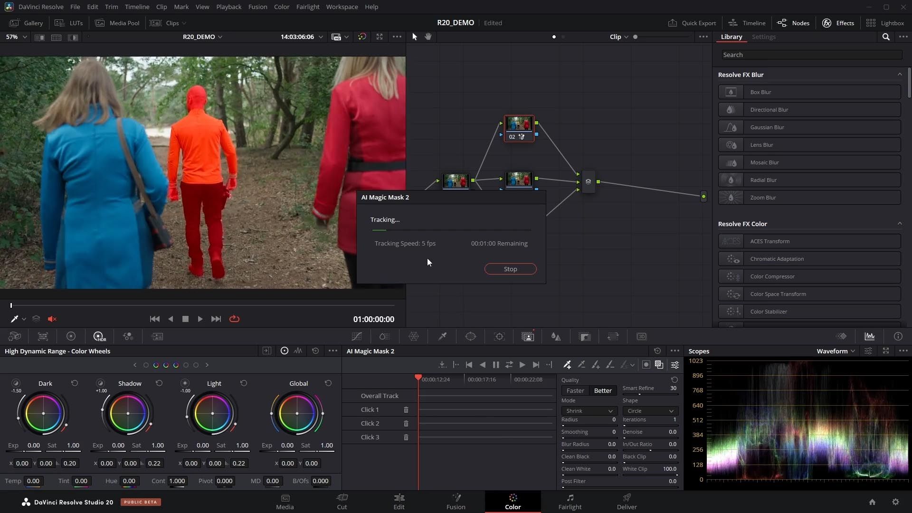Open Magic Mask settings sliders icon
The image size is (912, 513).
[674, 365]
